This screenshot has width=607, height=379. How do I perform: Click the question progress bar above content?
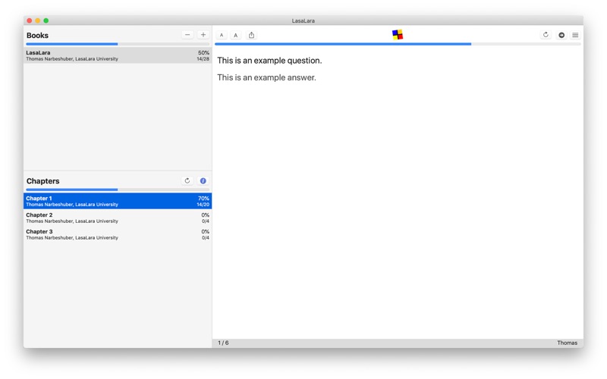[x=398, y=44]
